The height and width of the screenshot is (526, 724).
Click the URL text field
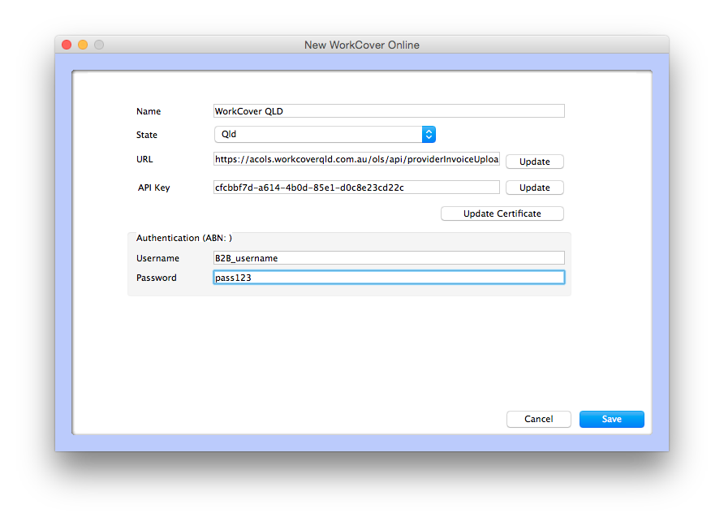356,159
